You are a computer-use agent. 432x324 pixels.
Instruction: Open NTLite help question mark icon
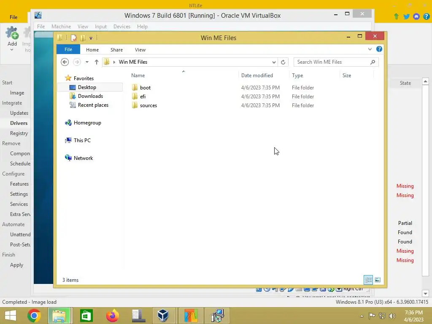426,16
